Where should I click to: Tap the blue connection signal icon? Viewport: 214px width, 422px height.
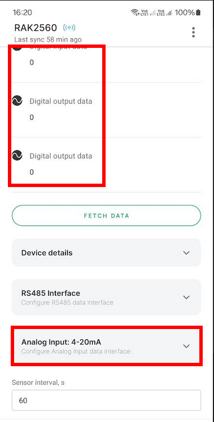tap(69, 28)
